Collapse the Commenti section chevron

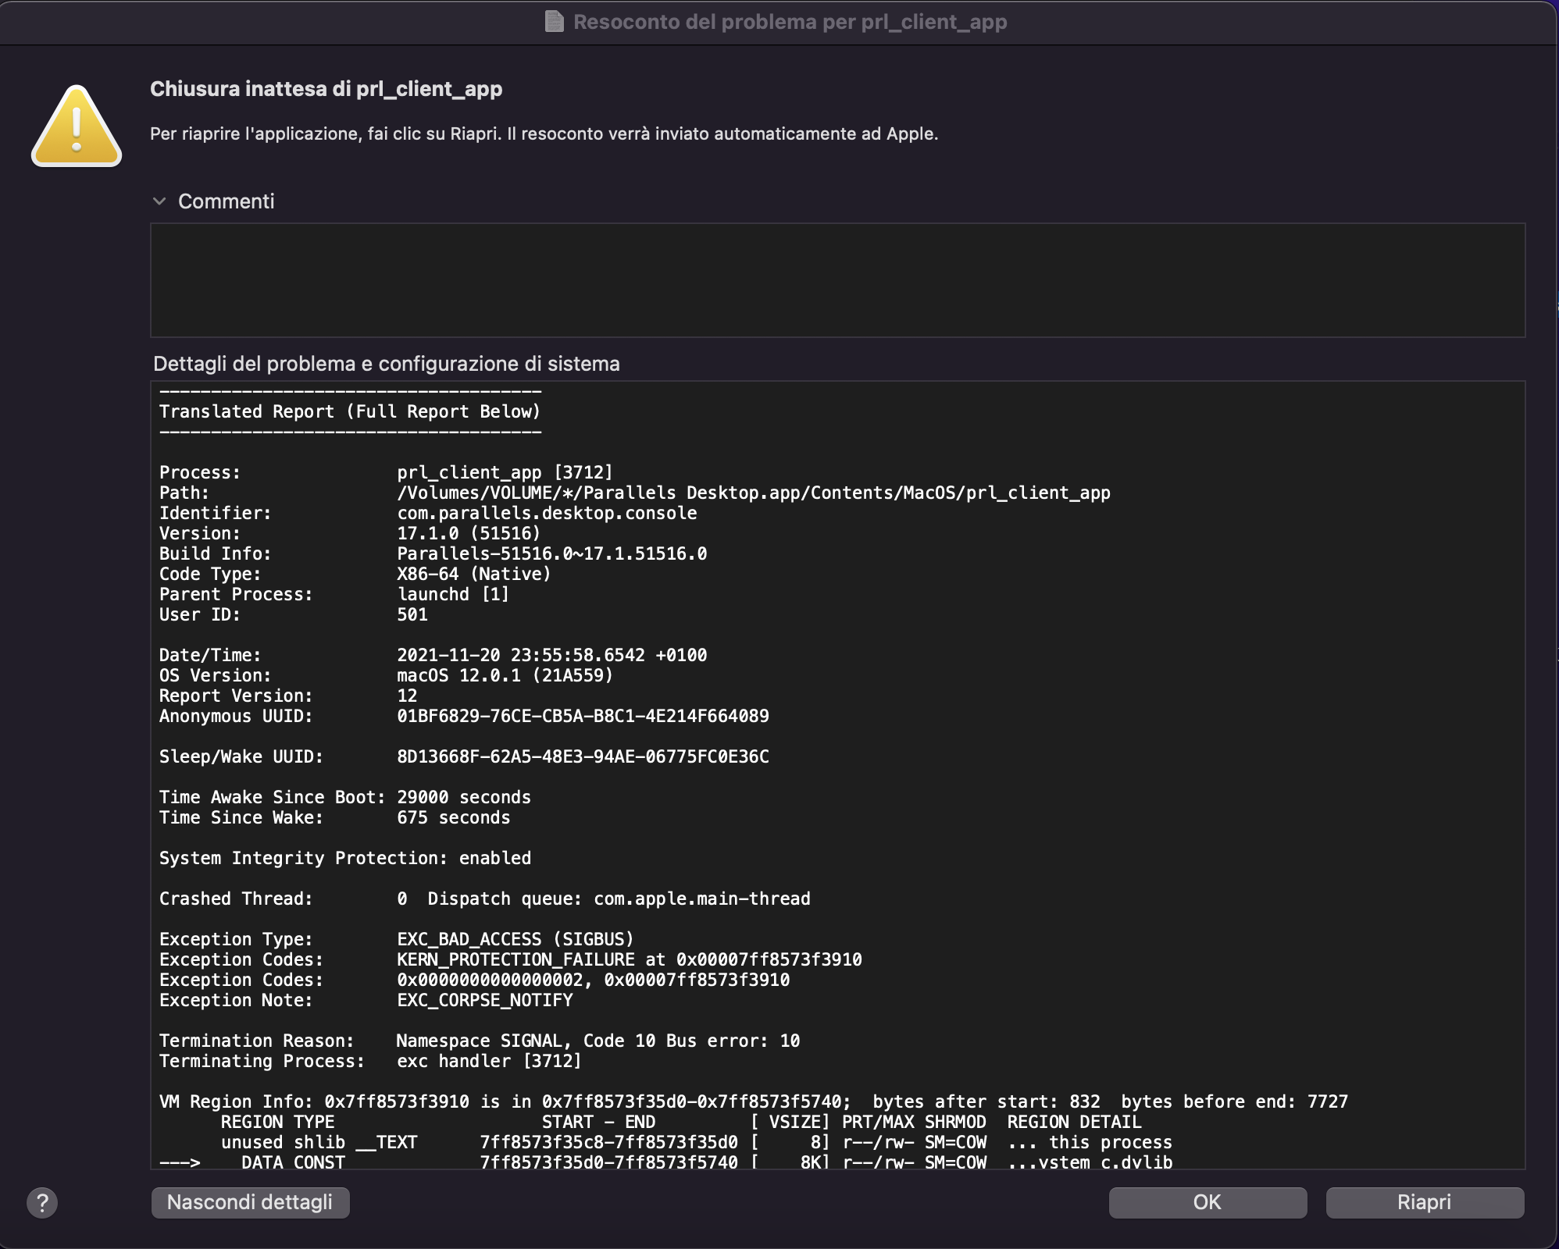pos(159,201)
